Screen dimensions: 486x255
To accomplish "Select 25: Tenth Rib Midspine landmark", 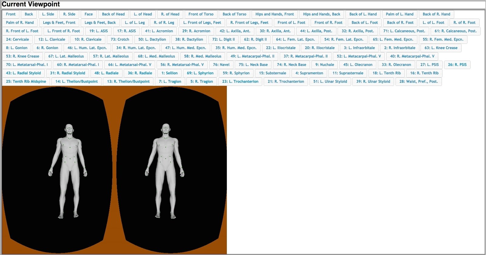I will pos(26,82).
